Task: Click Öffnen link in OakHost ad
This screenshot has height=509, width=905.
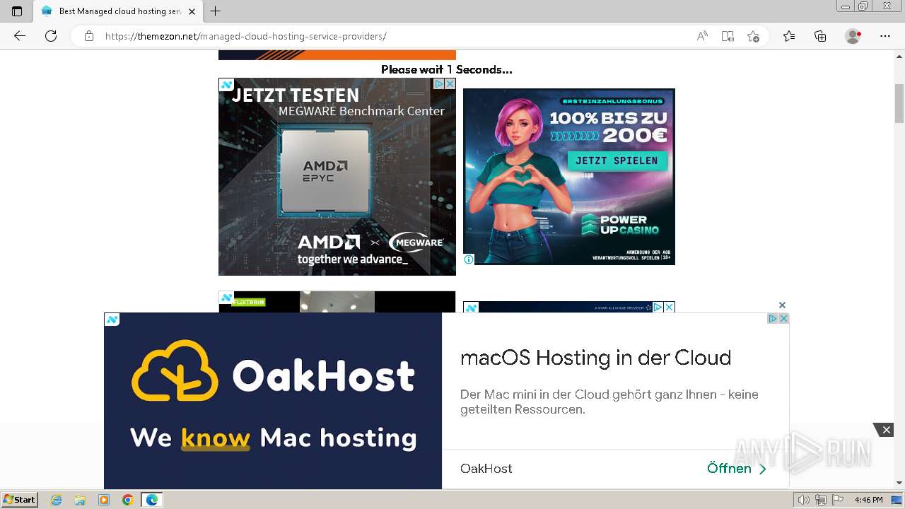Action: click(737, 468)
